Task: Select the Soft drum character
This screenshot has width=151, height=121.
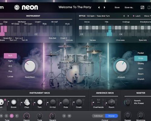Action: pos(10,56)
